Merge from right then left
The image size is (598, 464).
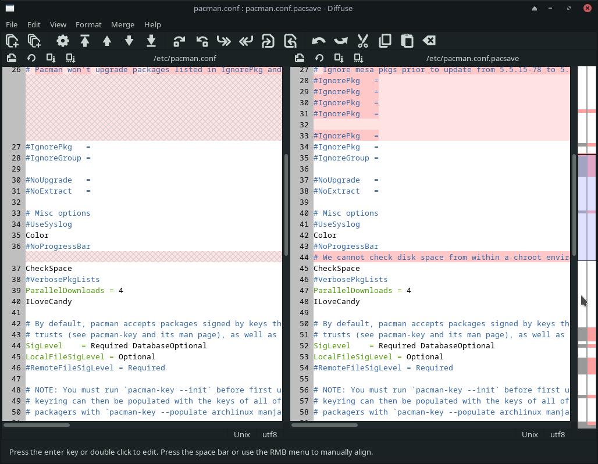290,41
